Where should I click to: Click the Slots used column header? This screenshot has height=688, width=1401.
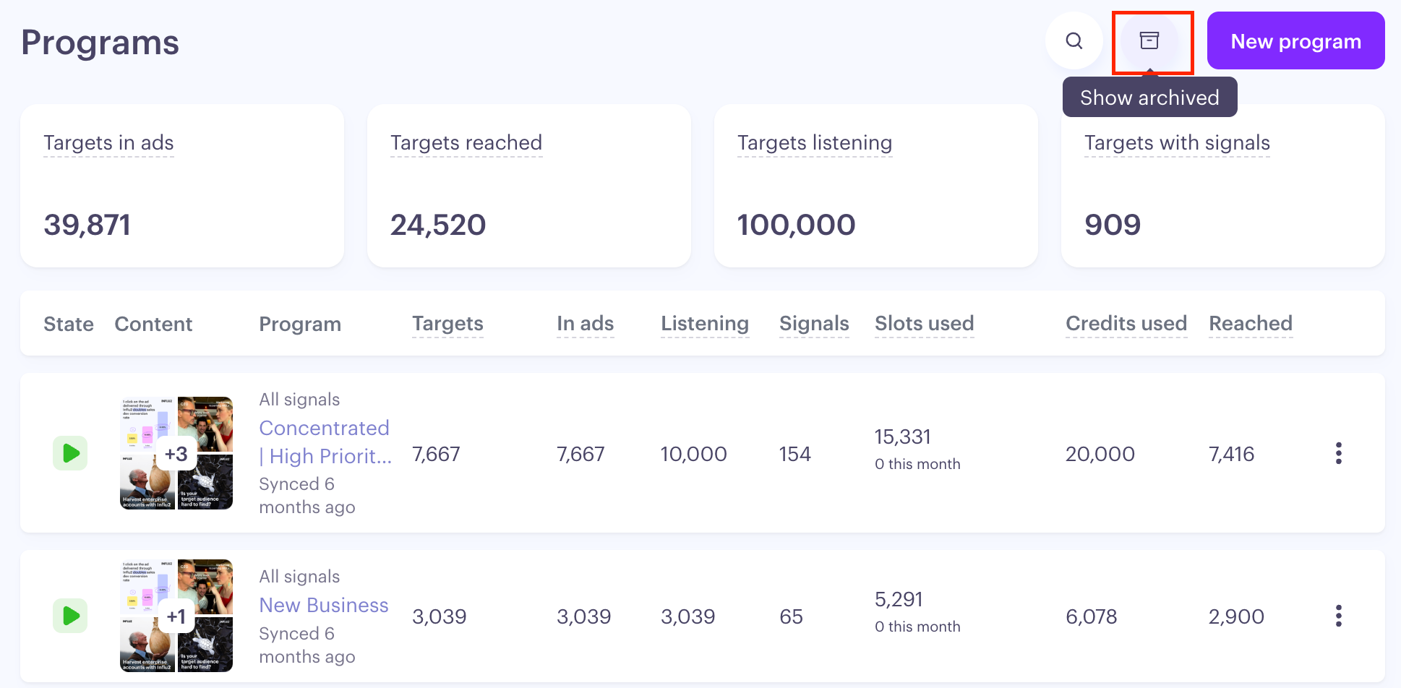point(925,324)
